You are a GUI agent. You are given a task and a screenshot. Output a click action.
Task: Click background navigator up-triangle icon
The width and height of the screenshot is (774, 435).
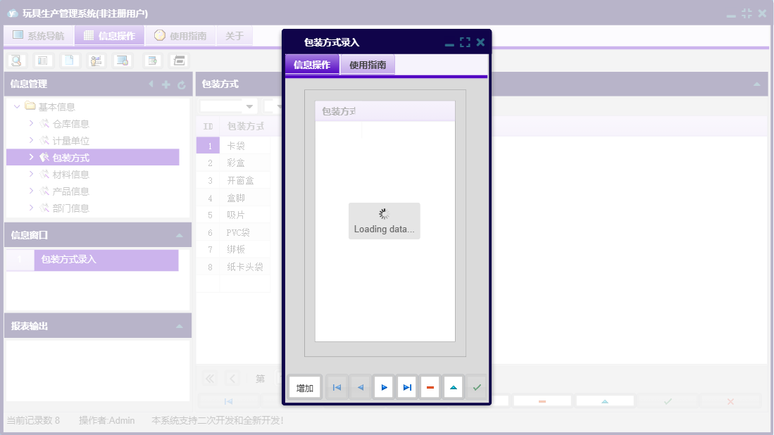tap(605, 401)
